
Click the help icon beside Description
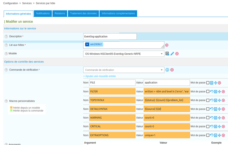coord(6,37)
